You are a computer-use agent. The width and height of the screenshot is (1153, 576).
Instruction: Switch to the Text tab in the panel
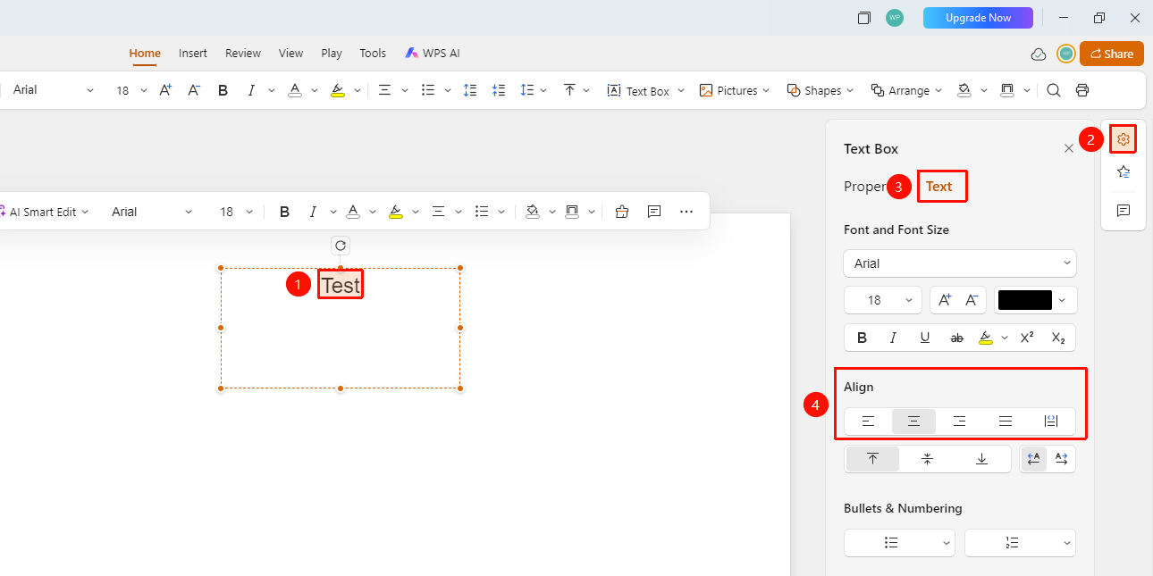pyautogui.click(x=939, y=187)
